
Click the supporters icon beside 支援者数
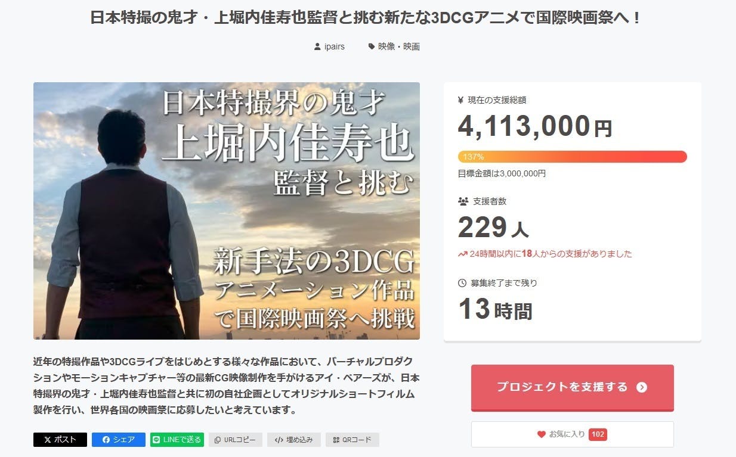pos(463,201)
